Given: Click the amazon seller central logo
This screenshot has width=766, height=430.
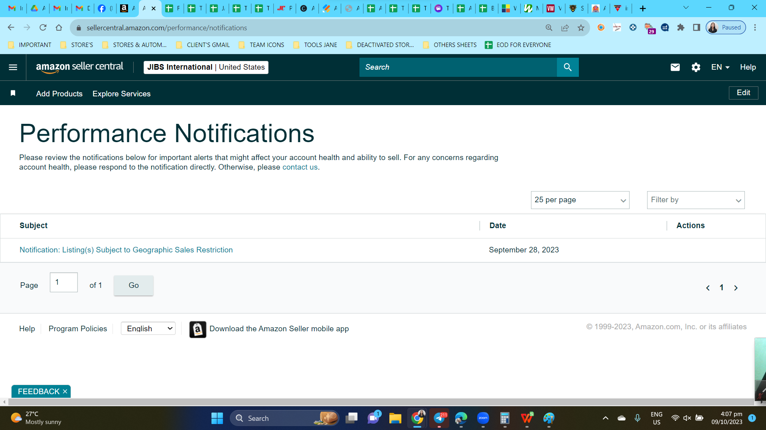Looking at the screenshot, I should (79, 67).
